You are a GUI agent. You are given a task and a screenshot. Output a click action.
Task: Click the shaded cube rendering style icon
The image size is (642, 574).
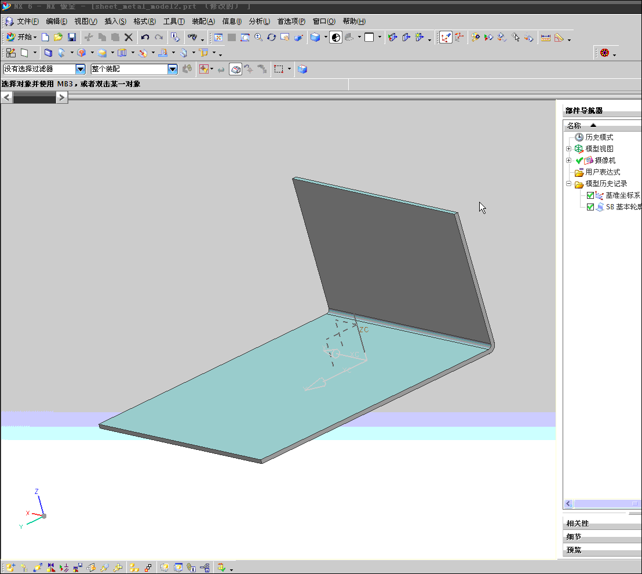(x=315, y=37)
